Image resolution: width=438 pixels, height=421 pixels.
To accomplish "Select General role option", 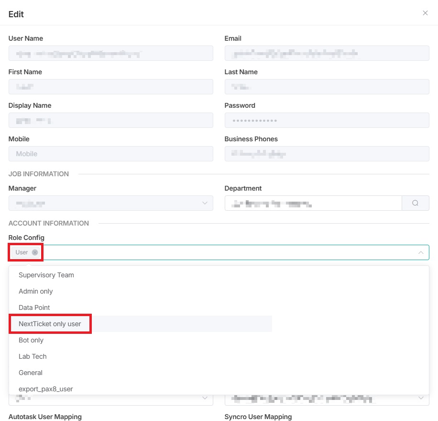I will [x=31, y=373].
